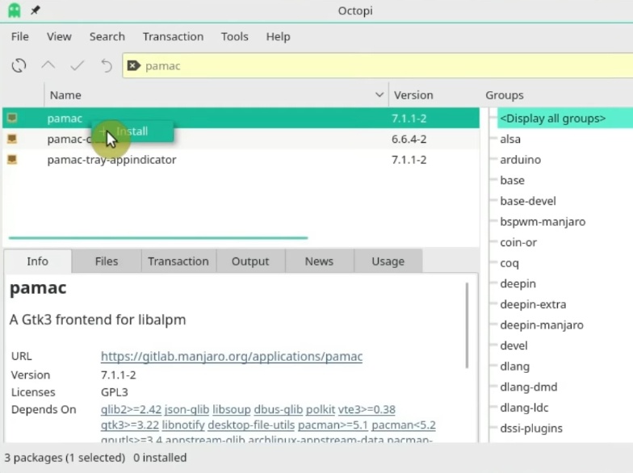Click the Octopi ghost icon in title bar
This screenshot has height=473, width=633.
(15, 10)
